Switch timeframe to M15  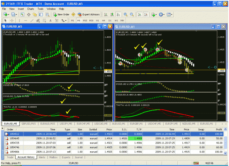click(85, 21)
